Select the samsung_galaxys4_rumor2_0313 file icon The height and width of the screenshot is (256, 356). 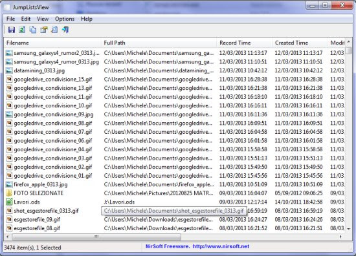coord(9,53)
